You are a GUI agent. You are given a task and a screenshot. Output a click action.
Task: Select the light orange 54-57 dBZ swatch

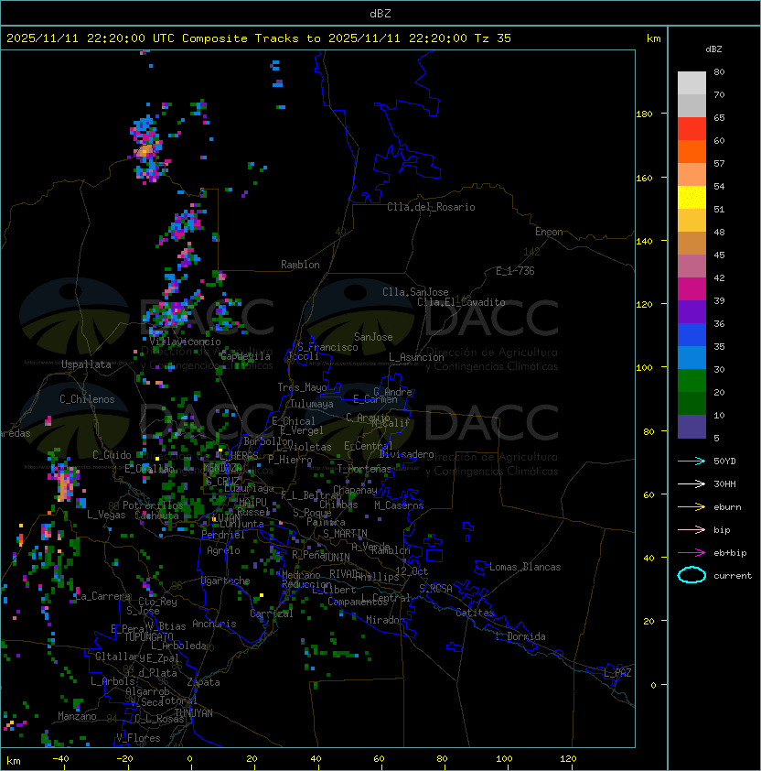(691, 175)
